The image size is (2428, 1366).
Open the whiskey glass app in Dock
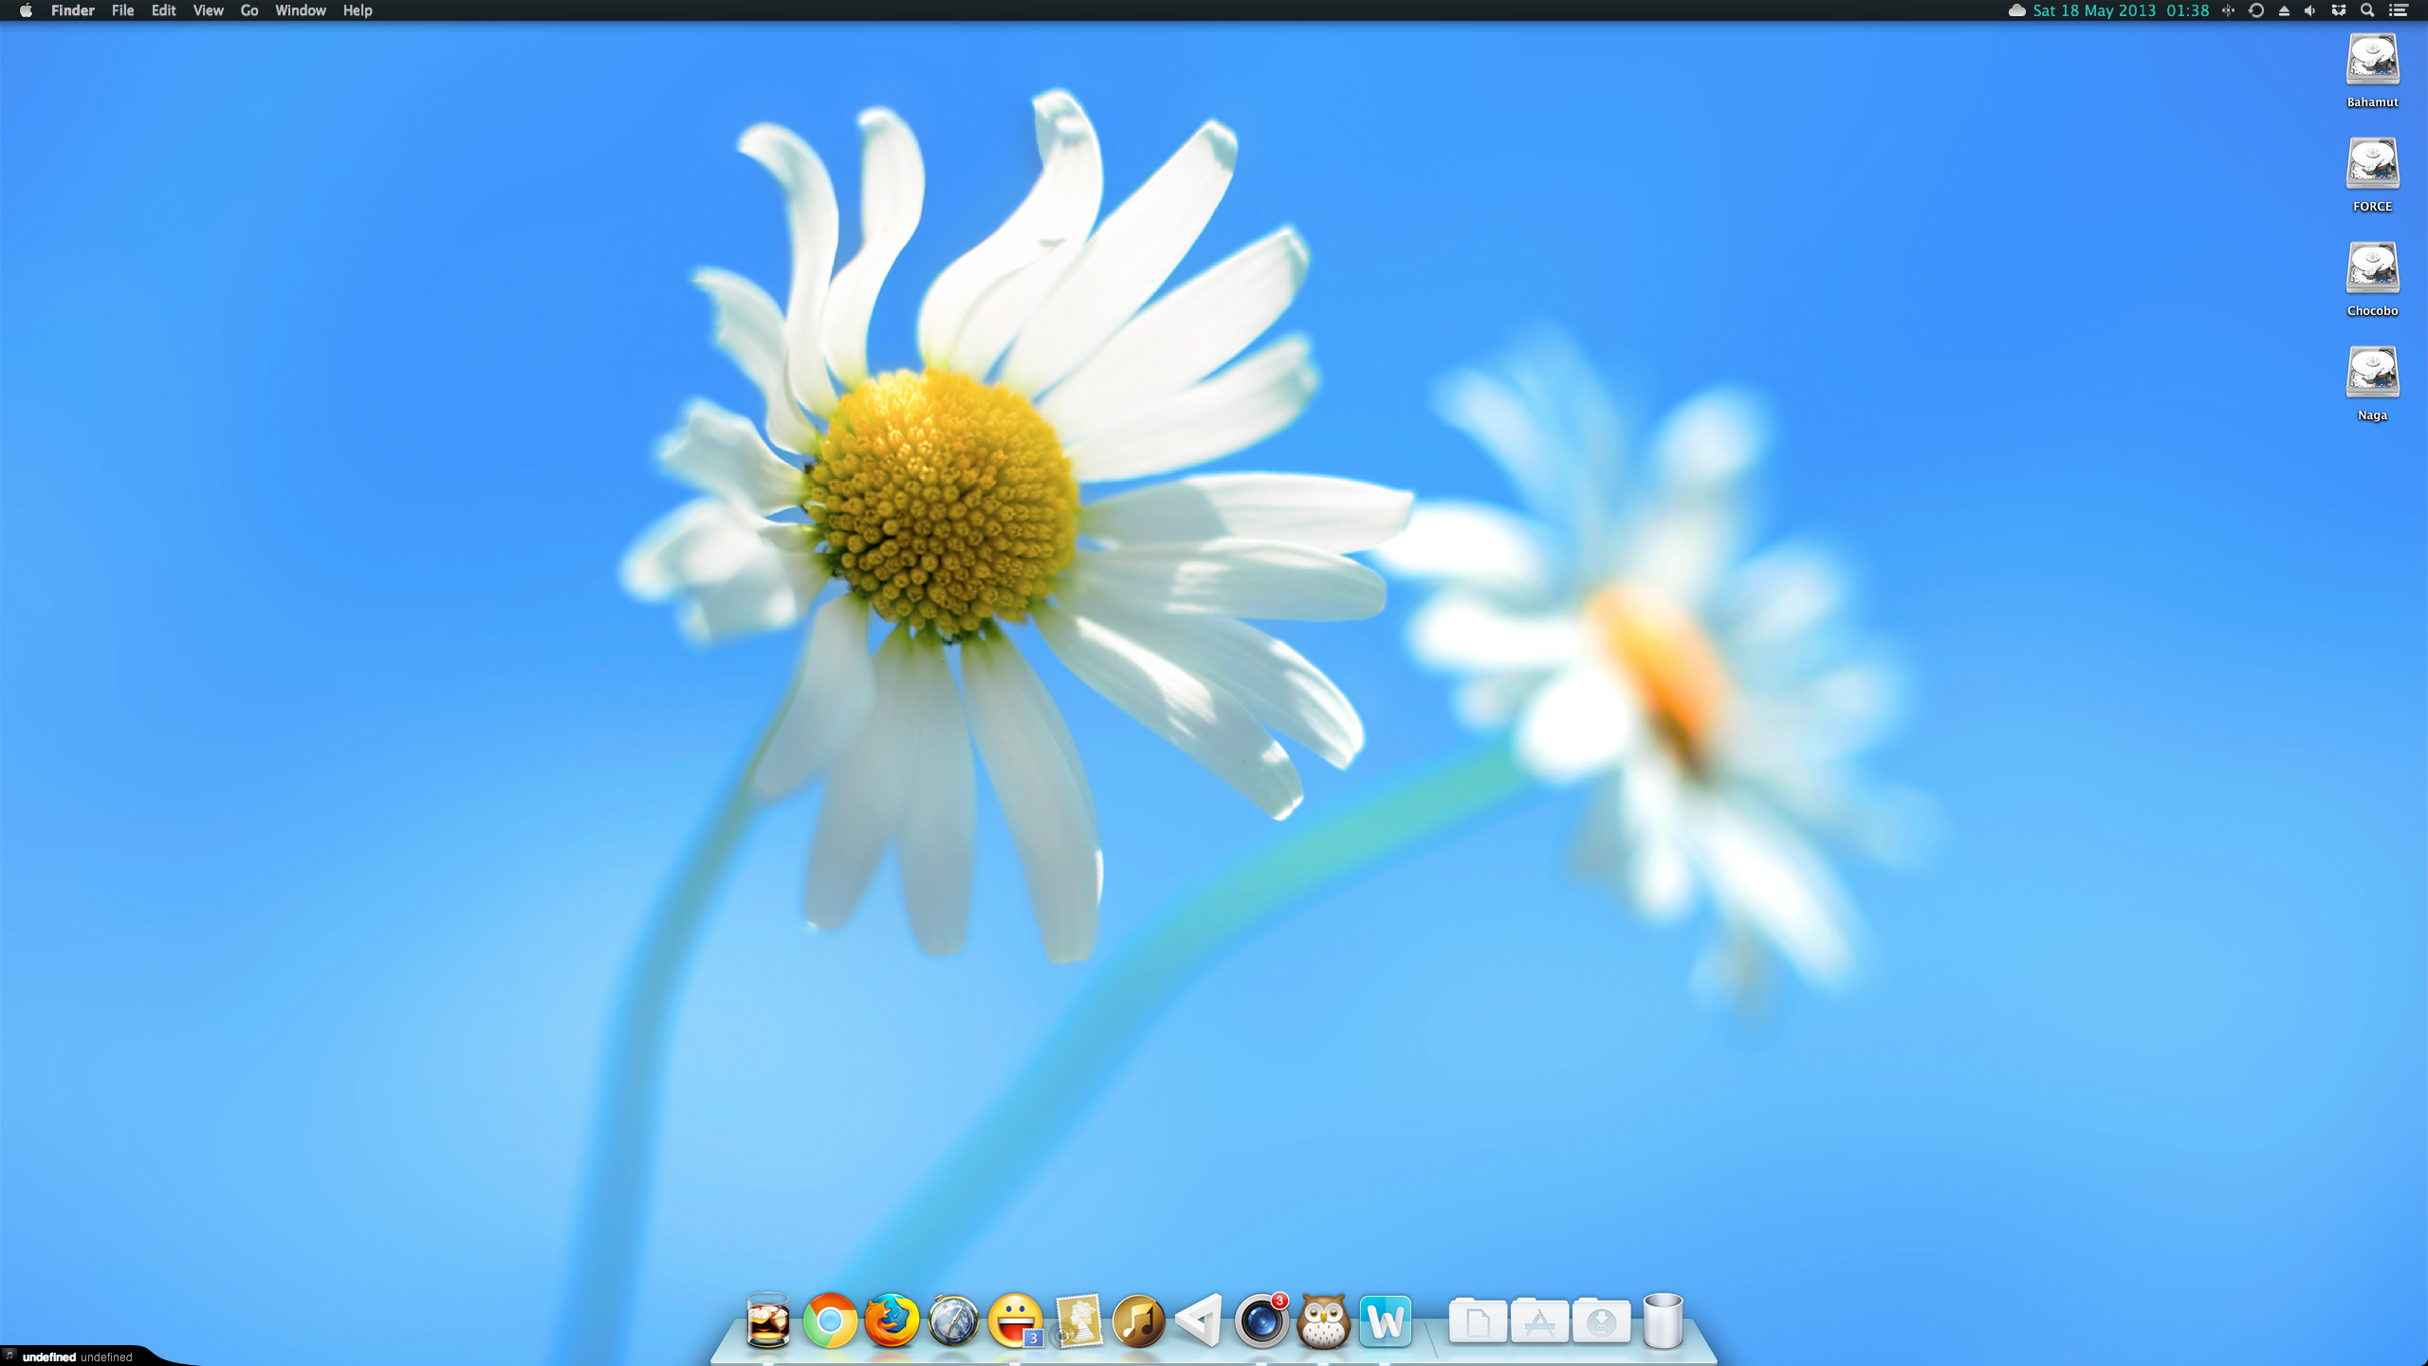click(x=767, y=1320)
